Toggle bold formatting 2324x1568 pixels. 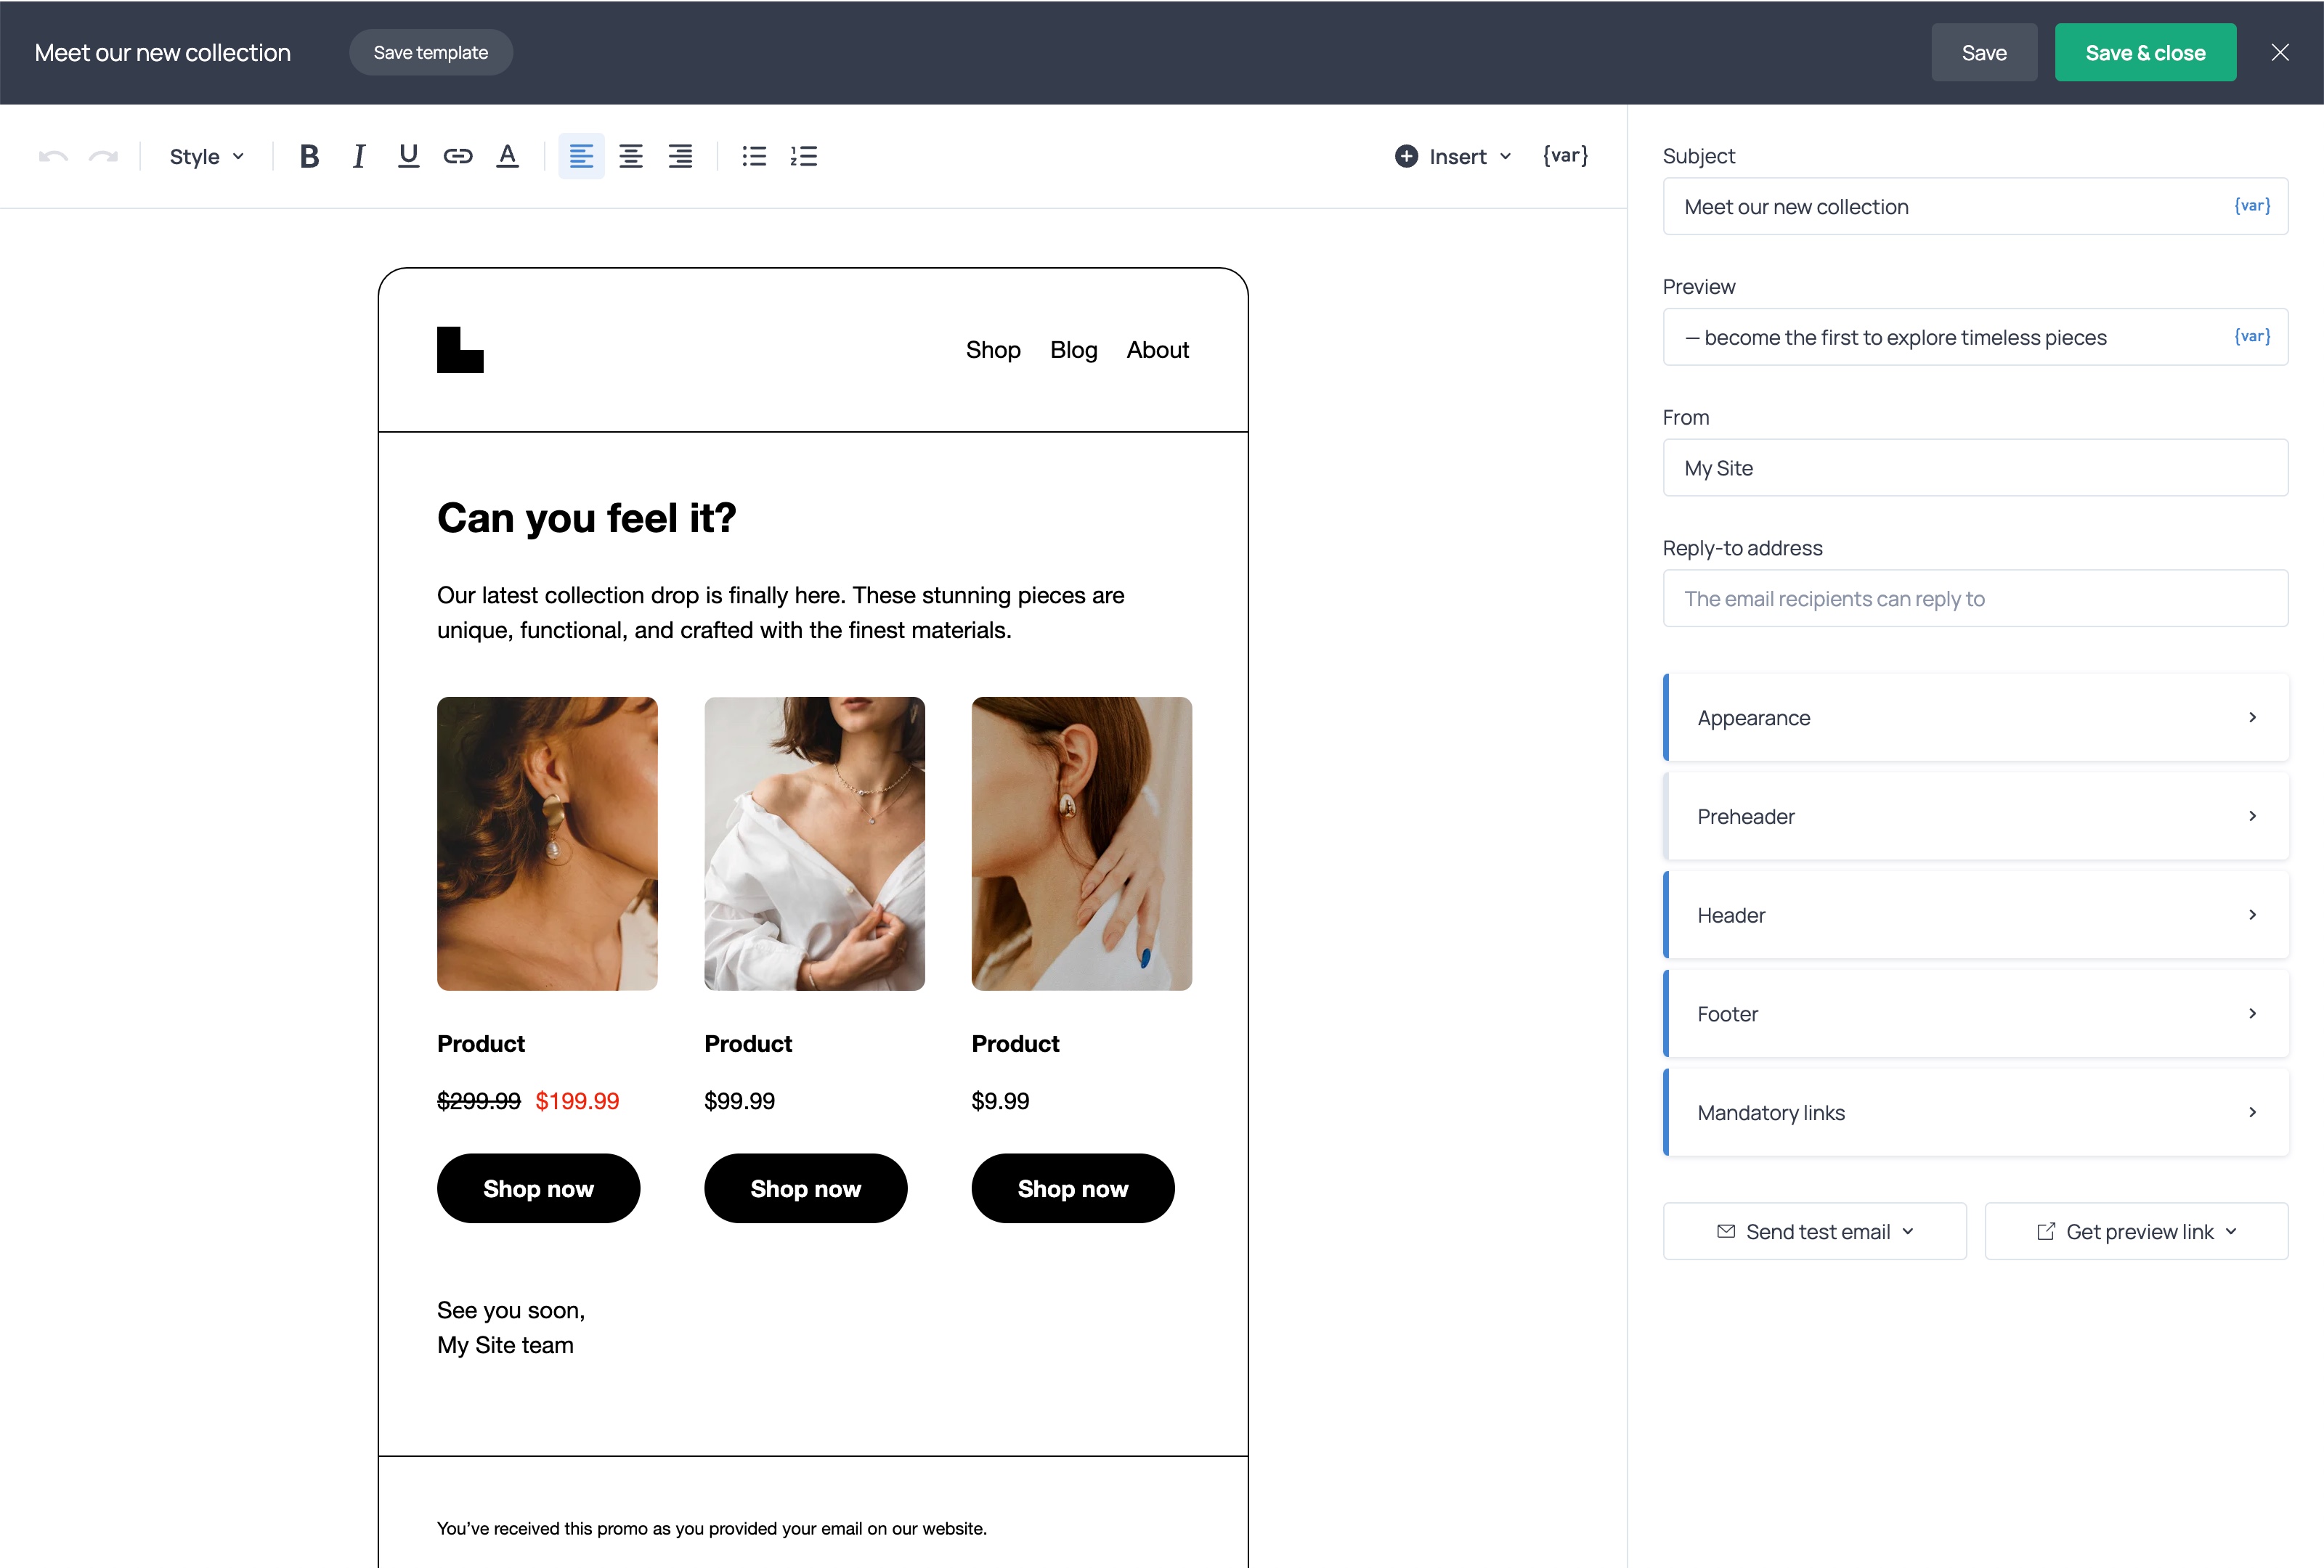point(309,156)
